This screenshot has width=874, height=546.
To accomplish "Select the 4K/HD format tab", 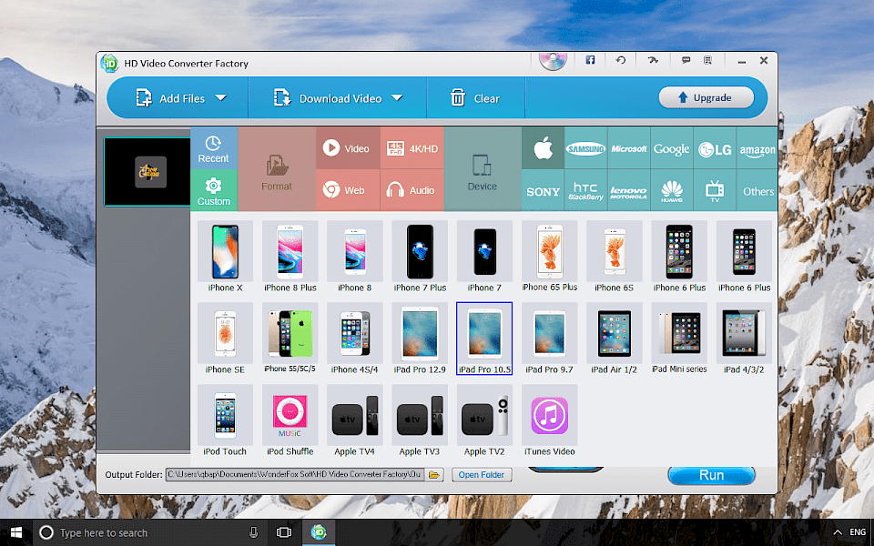I will pyautogui.click(x=412, y=148).
